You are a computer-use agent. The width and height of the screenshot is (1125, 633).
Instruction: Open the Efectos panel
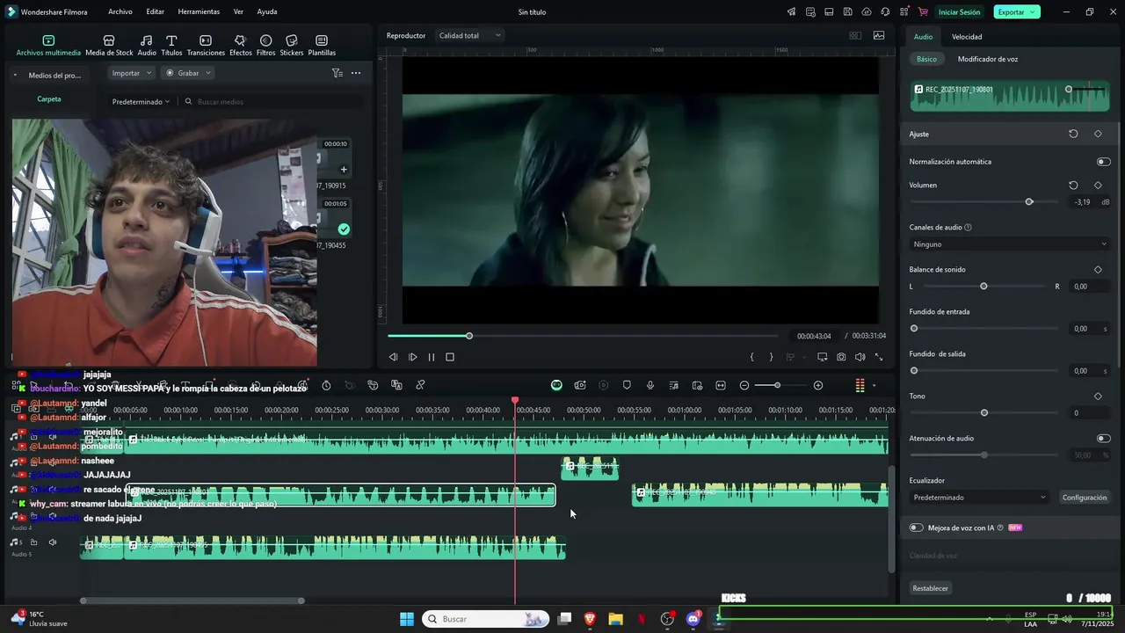240,46
